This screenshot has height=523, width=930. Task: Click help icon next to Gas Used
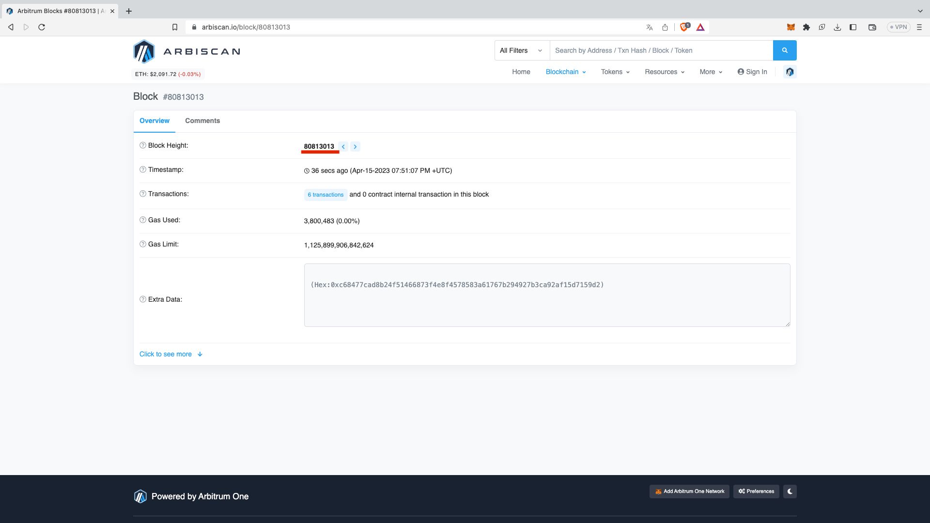[x=143, y=220]
